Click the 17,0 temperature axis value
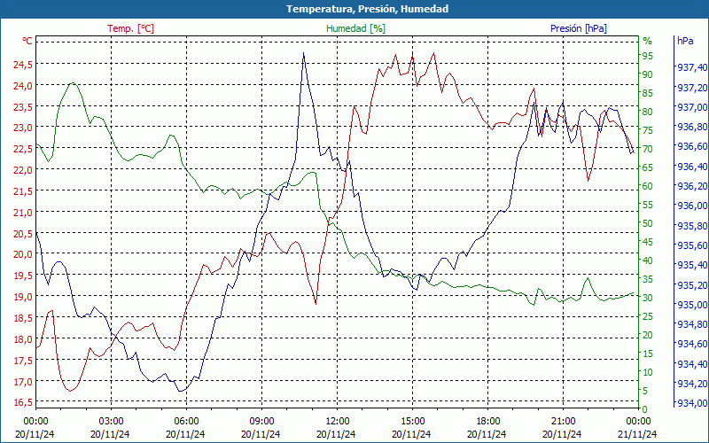709x443 pixels. pyautogui.click(x=23, y=382)
